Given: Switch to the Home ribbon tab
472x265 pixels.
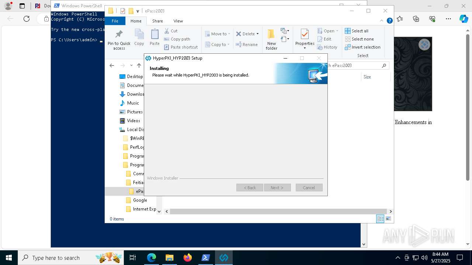Looking at the screenshot, I should click(x=136, y=21).
